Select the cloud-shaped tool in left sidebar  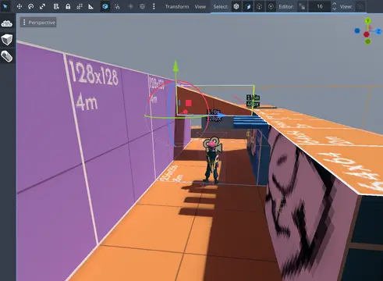click(7, 24)
